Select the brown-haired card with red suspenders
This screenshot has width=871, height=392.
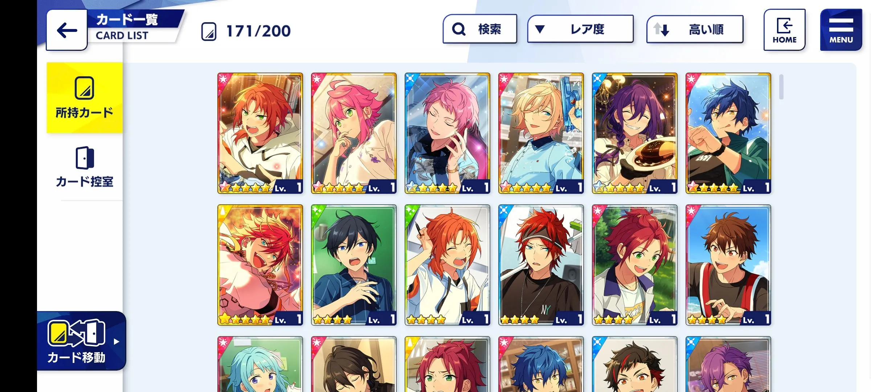[728, 265]
